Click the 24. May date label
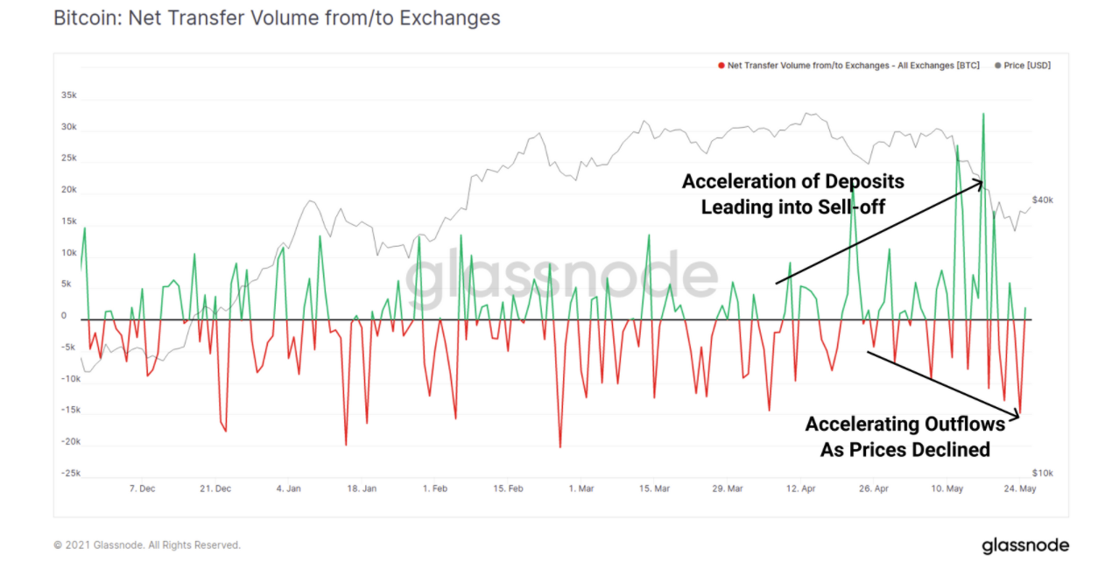The image size is (1098, 576). tap(1018, 488)
